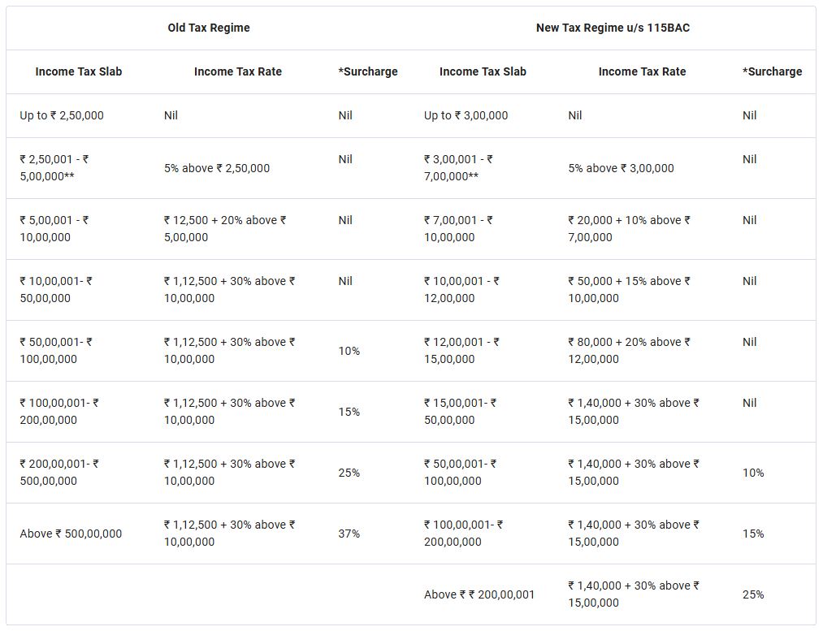Click the 'Up to ₹ 2,50,000' slab cell
Screen dimensions: 823x631
pyautogui.click(x=62, y=116)
